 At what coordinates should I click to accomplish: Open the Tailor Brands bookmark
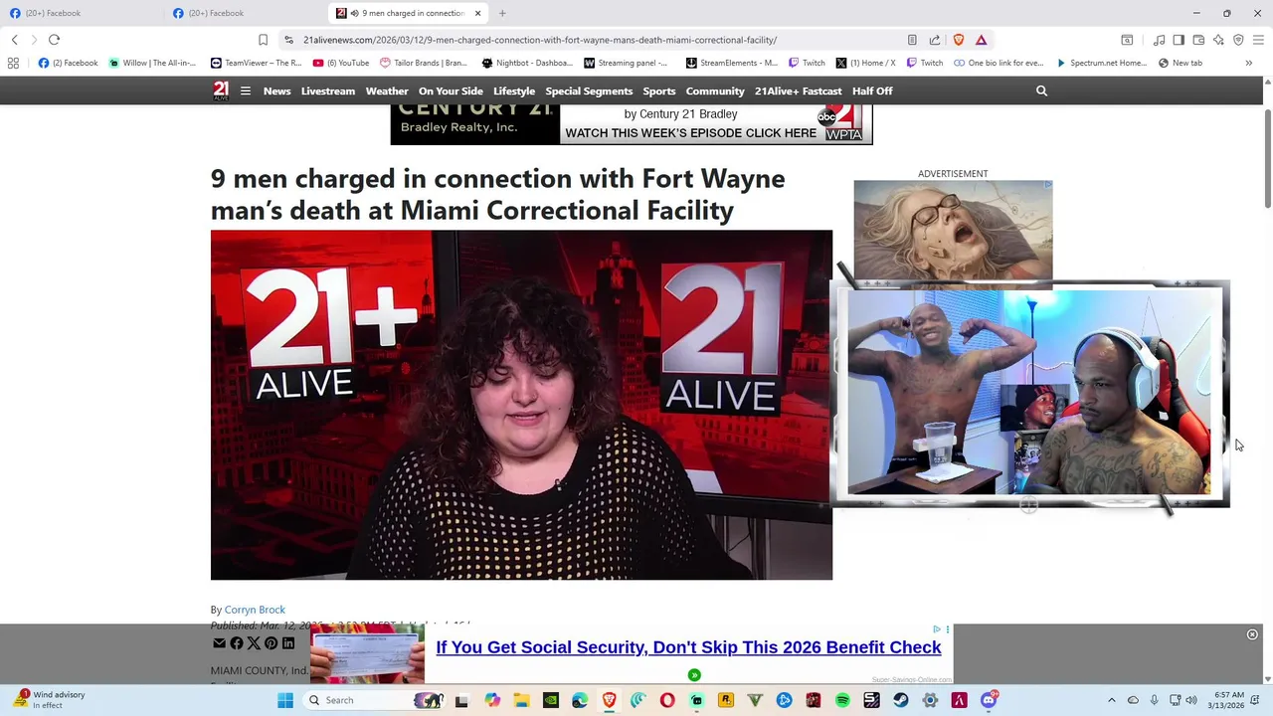pos(423,63)
